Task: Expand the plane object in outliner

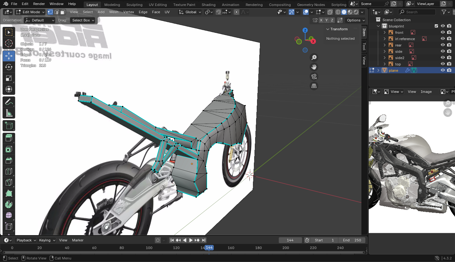Action: (x=378, y=70)
